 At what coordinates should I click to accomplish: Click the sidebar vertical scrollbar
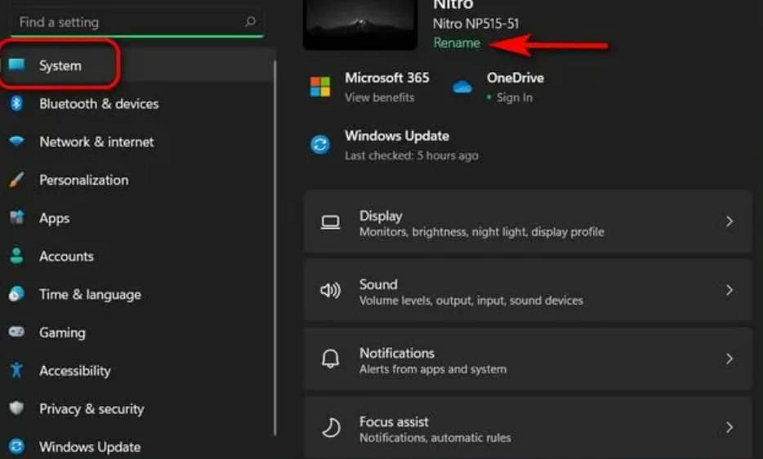[x=275, y=247]
